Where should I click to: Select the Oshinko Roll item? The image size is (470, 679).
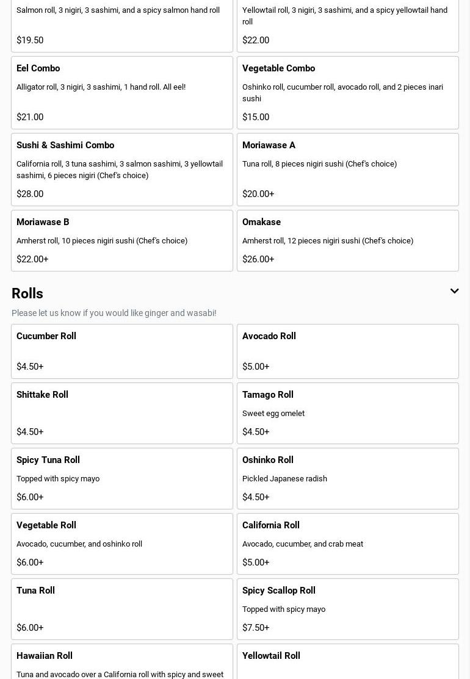coord(348,478)
